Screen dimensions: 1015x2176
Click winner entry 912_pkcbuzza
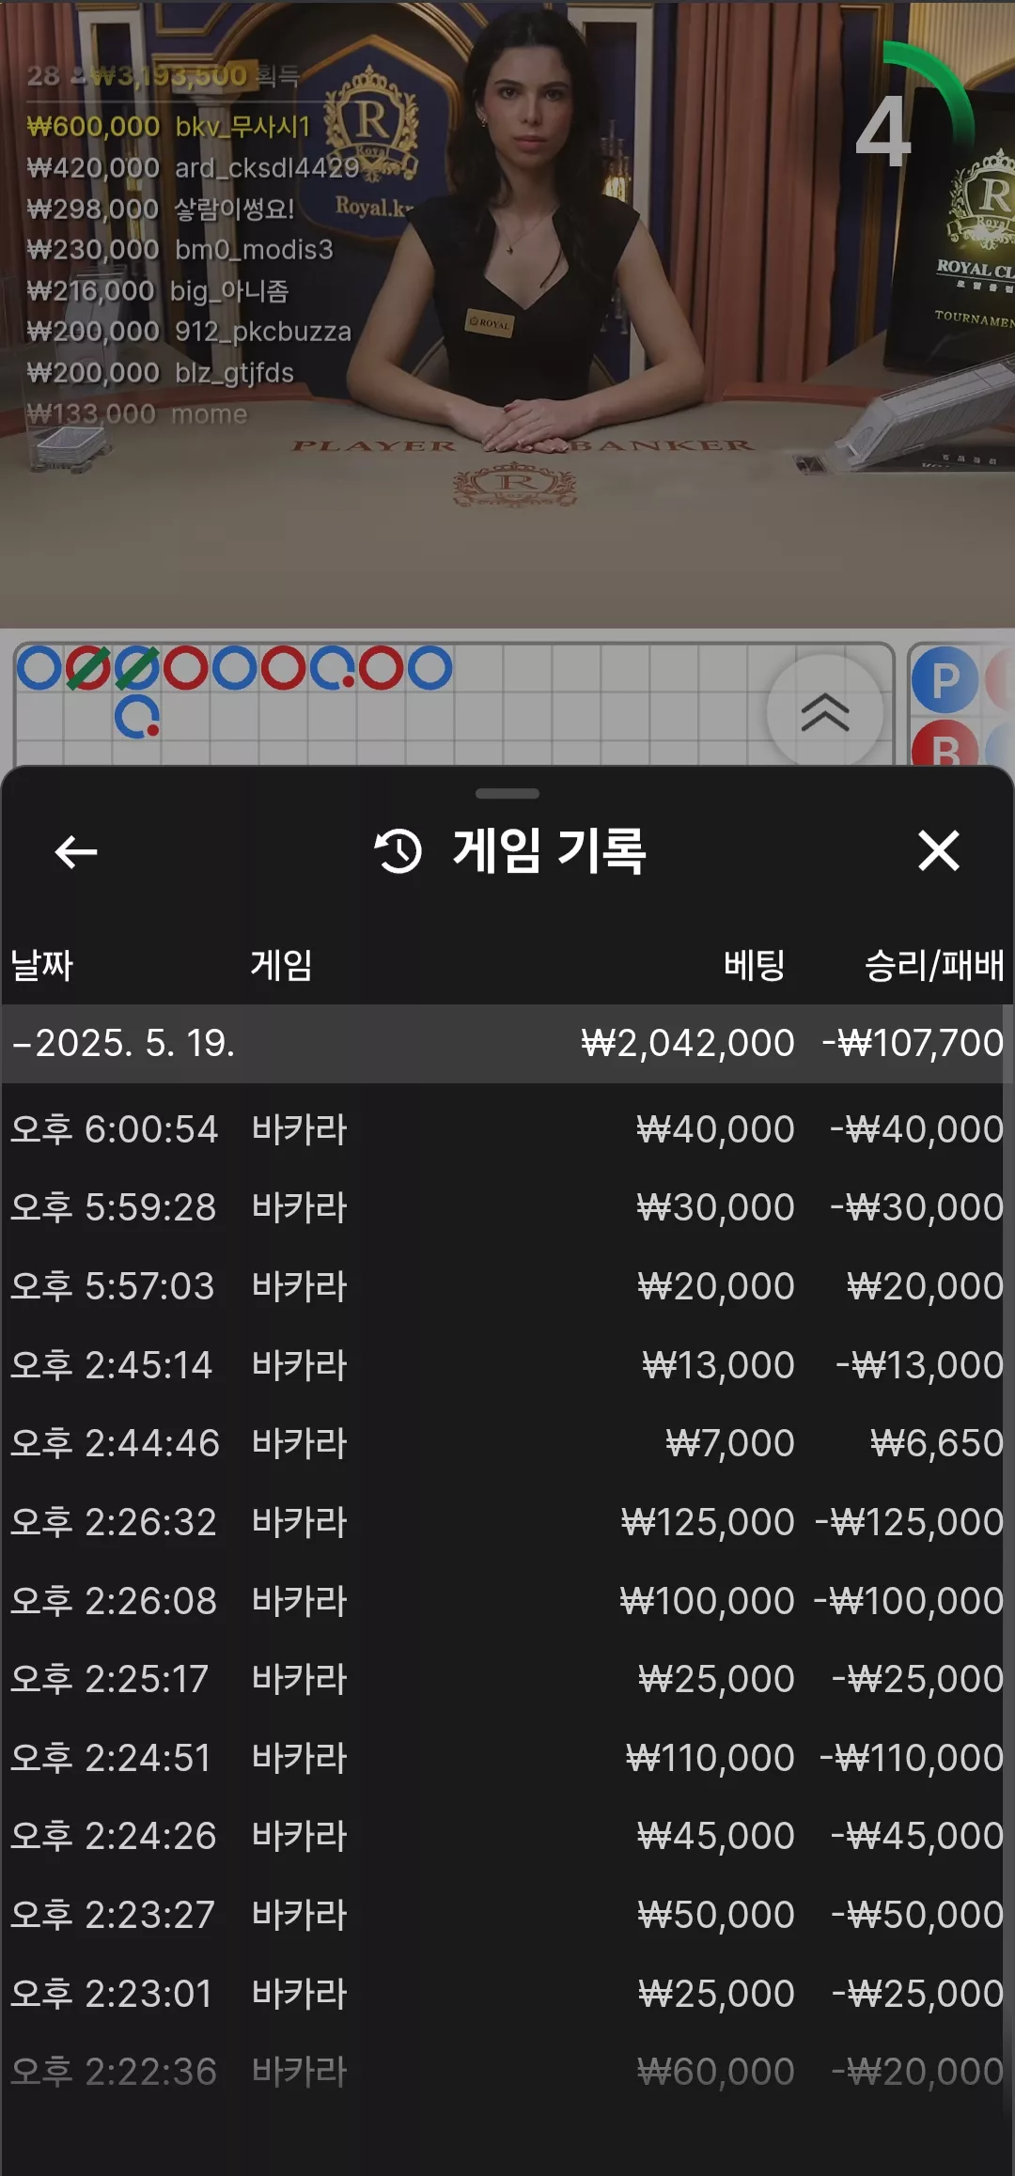(x=189, y=332)
